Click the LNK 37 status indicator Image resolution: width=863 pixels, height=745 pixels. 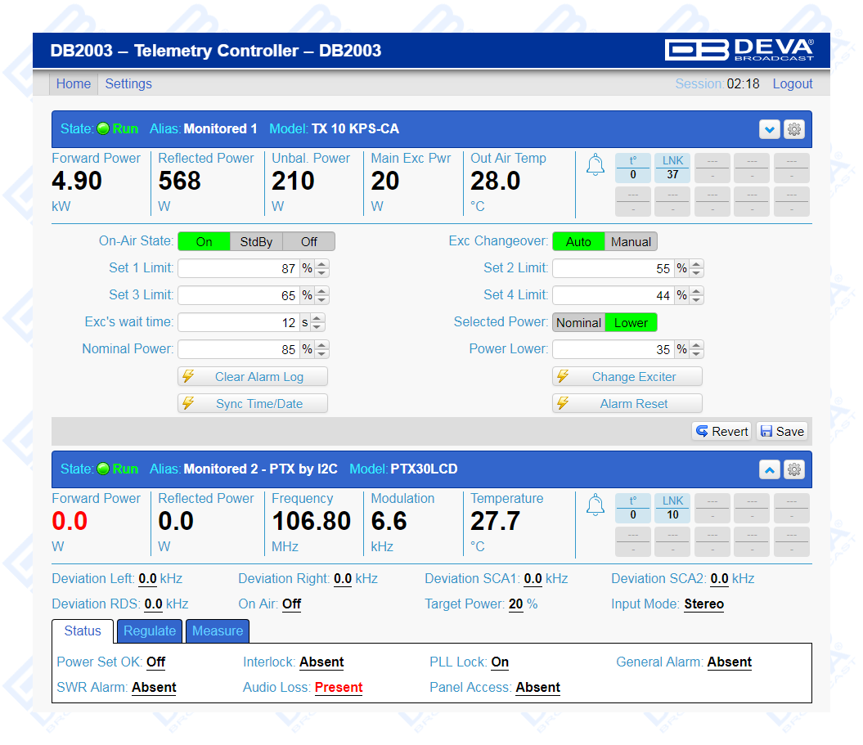(x=672, y=168)
